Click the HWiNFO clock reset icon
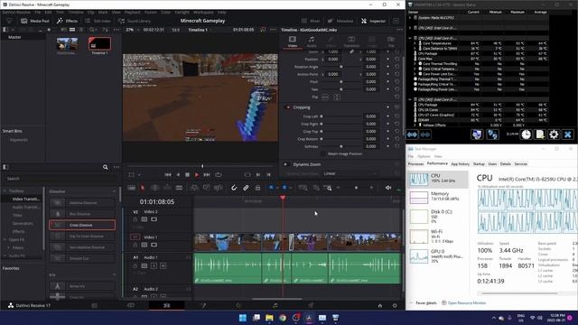Image resolution: width=578 pixels, height=325 pixels. point(526,135)
